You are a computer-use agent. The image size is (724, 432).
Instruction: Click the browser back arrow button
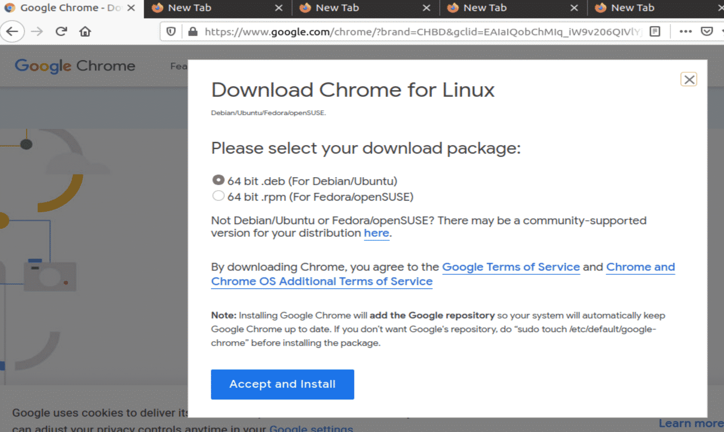click(x=12, y=32)
